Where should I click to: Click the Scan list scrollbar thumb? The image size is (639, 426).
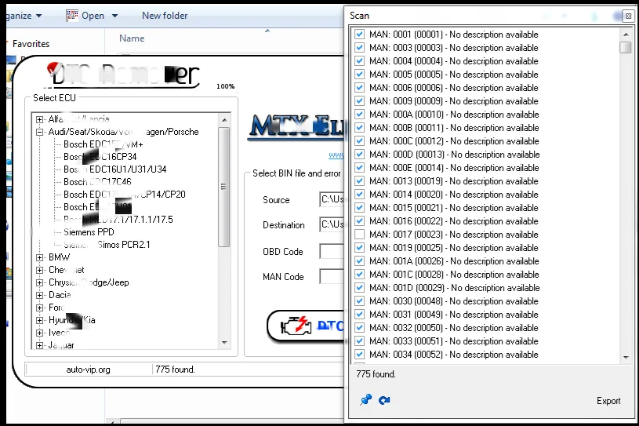[x=626, y=47]
